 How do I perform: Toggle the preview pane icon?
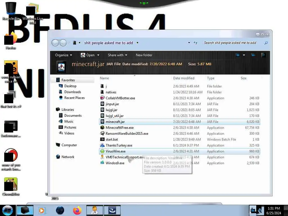click(x=253, y=55)
